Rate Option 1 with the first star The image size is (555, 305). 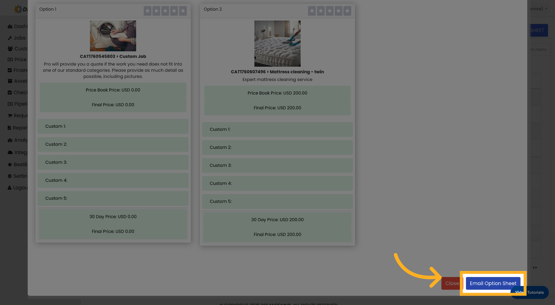[x=147, y=11]
